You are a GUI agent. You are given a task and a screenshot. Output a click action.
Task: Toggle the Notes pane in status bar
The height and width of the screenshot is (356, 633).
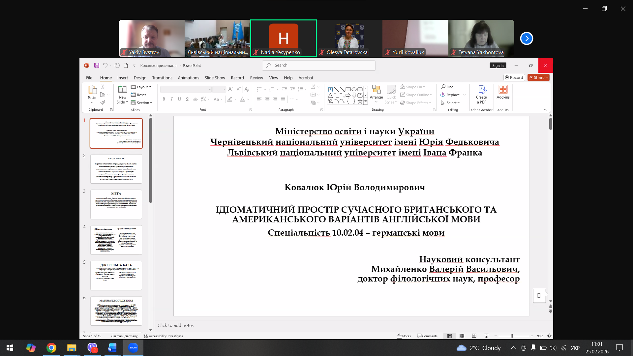(x=404, y=336)
